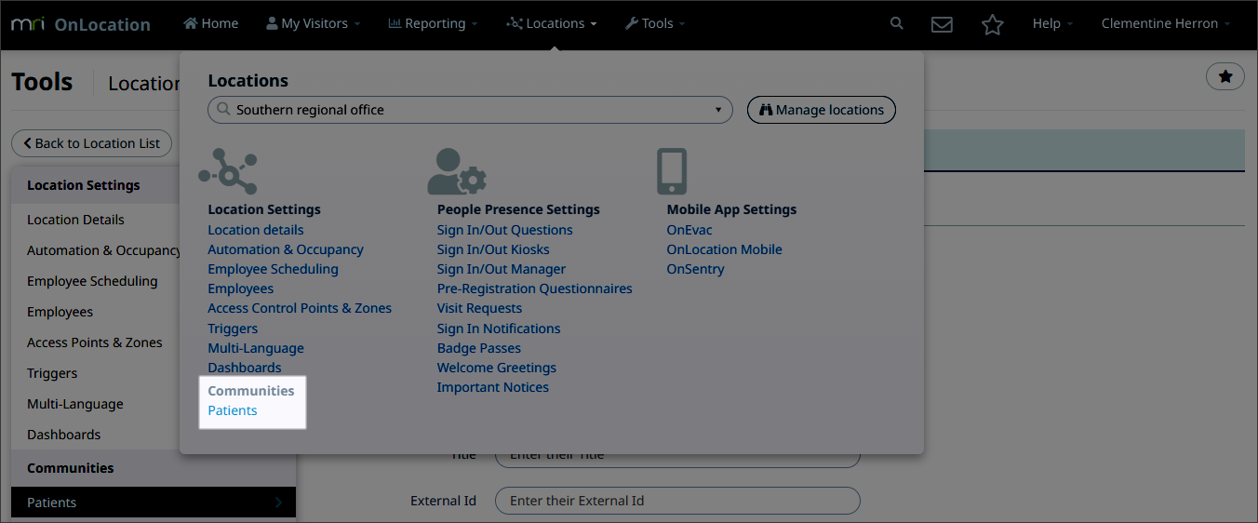The image size is (1258, 523).
Task: Open Sign In/Out Kiosks link
Action: 493,249
